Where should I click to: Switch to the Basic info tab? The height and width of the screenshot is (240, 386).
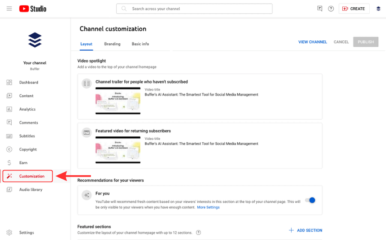[x=140, y=44]
